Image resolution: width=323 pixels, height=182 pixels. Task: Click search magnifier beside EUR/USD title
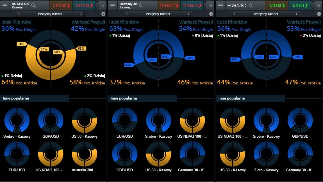click(x=251, y=6)
